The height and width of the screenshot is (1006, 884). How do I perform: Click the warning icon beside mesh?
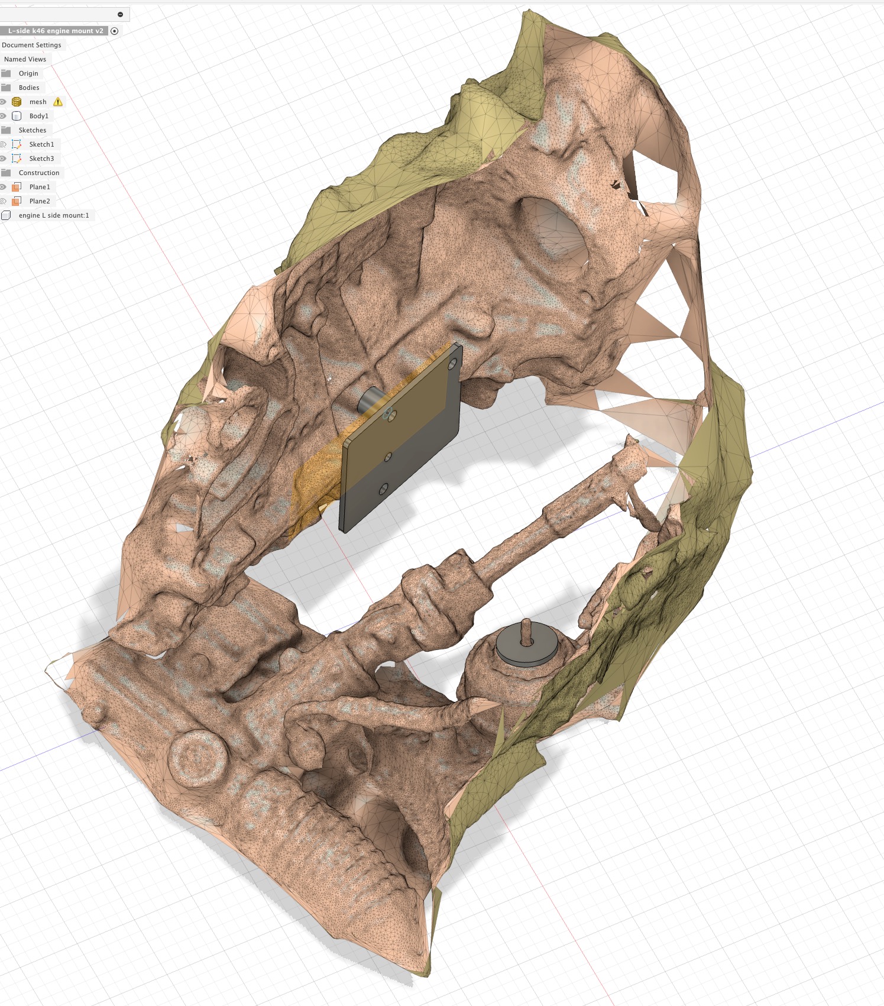[58, 102]
